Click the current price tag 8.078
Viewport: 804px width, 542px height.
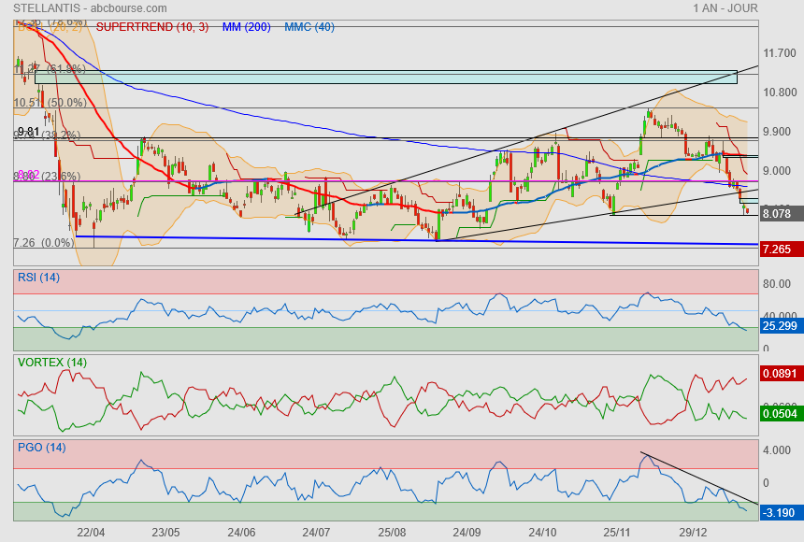(x=777, y=214)
